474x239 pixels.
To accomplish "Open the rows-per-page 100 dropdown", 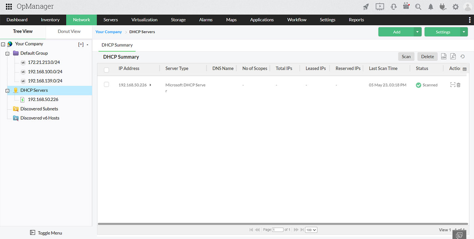I will coord(311,230).
